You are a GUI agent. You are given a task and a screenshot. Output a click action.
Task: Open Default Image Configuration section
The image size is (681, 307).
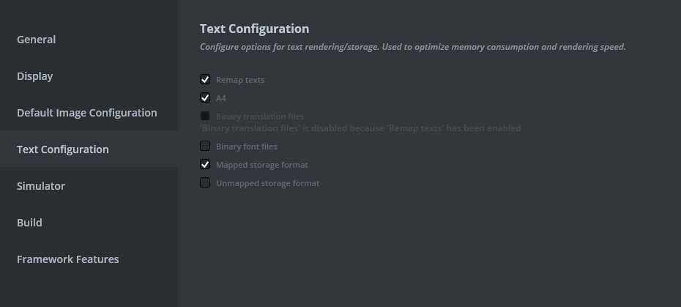click(x=86, y=113)
